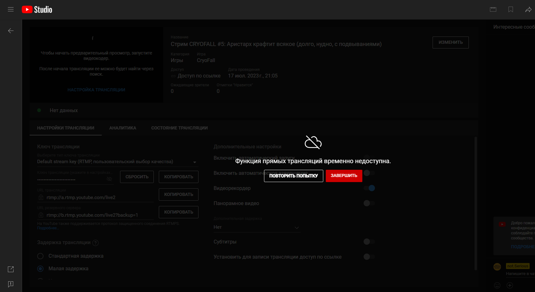Click the stream preview thumbnail area
This screenshot has height=292, width=535.
pyautogui.click(x=96, y=65)
